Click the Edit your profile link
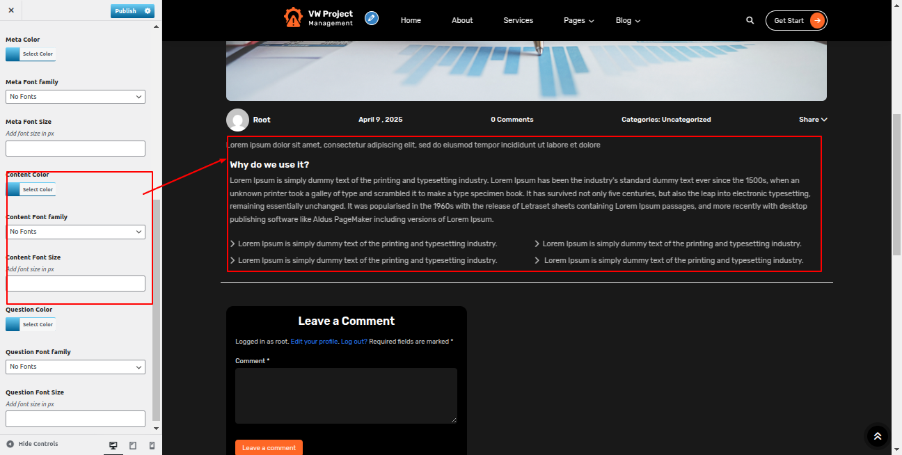The height and width of the screenshot is (455, 902). click(314, 342)
